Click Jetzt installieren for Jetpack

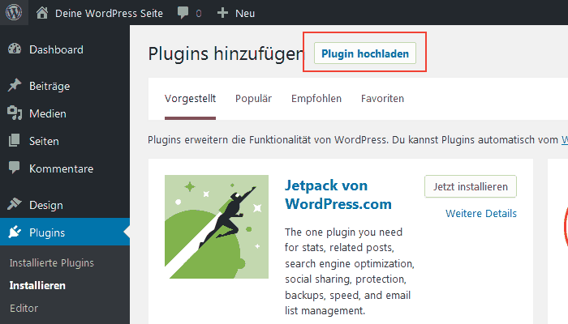pos(471,186)
